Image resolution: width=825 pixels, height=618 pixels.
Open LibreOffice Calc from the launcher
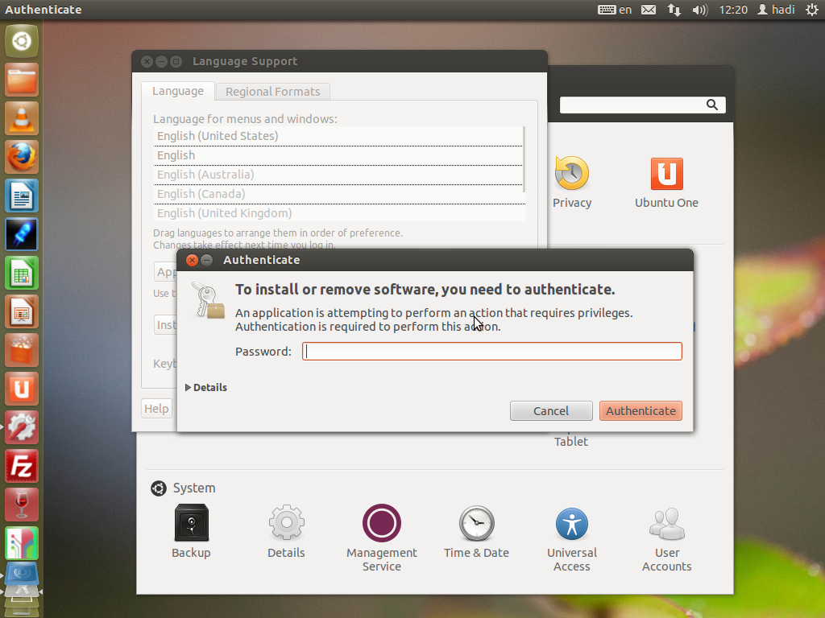click(x=22, y=274)
